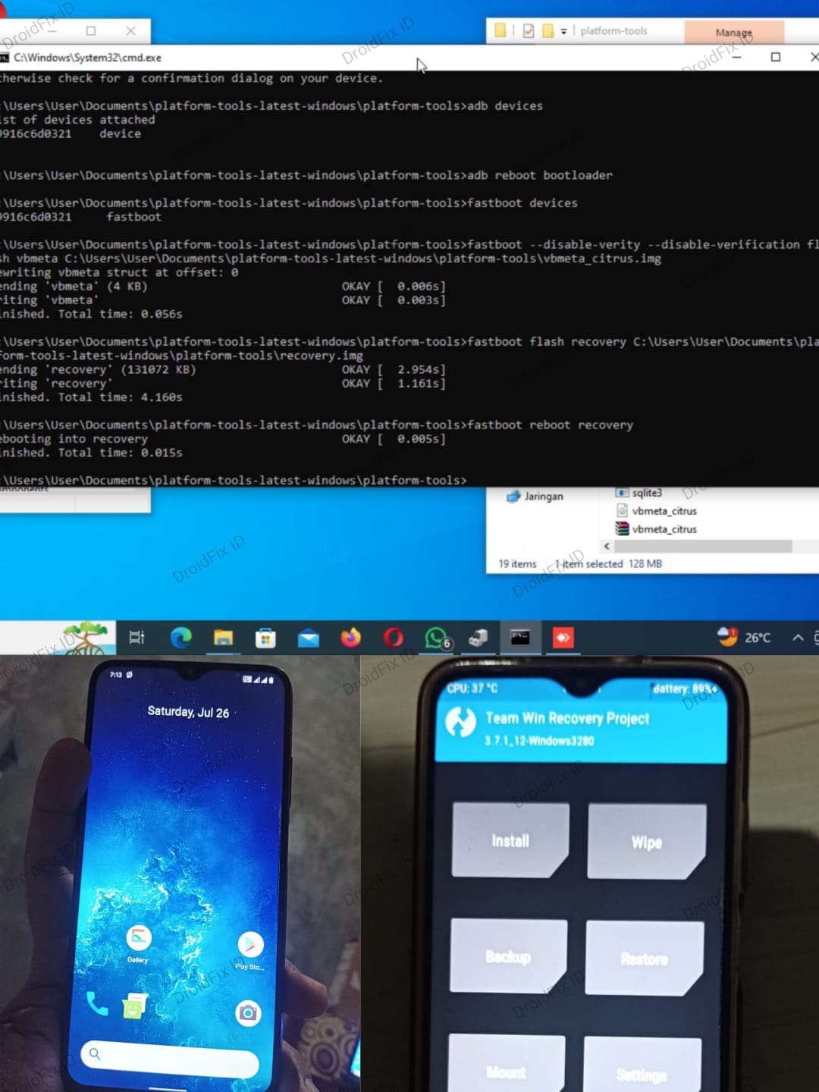Open Task View on the taskbar
Image resolution: width=819 pixels, height=1092 pixels.
pos(136,638)
